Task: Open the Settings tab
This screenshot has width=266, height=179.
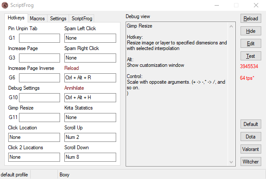Action: (58, 18)
